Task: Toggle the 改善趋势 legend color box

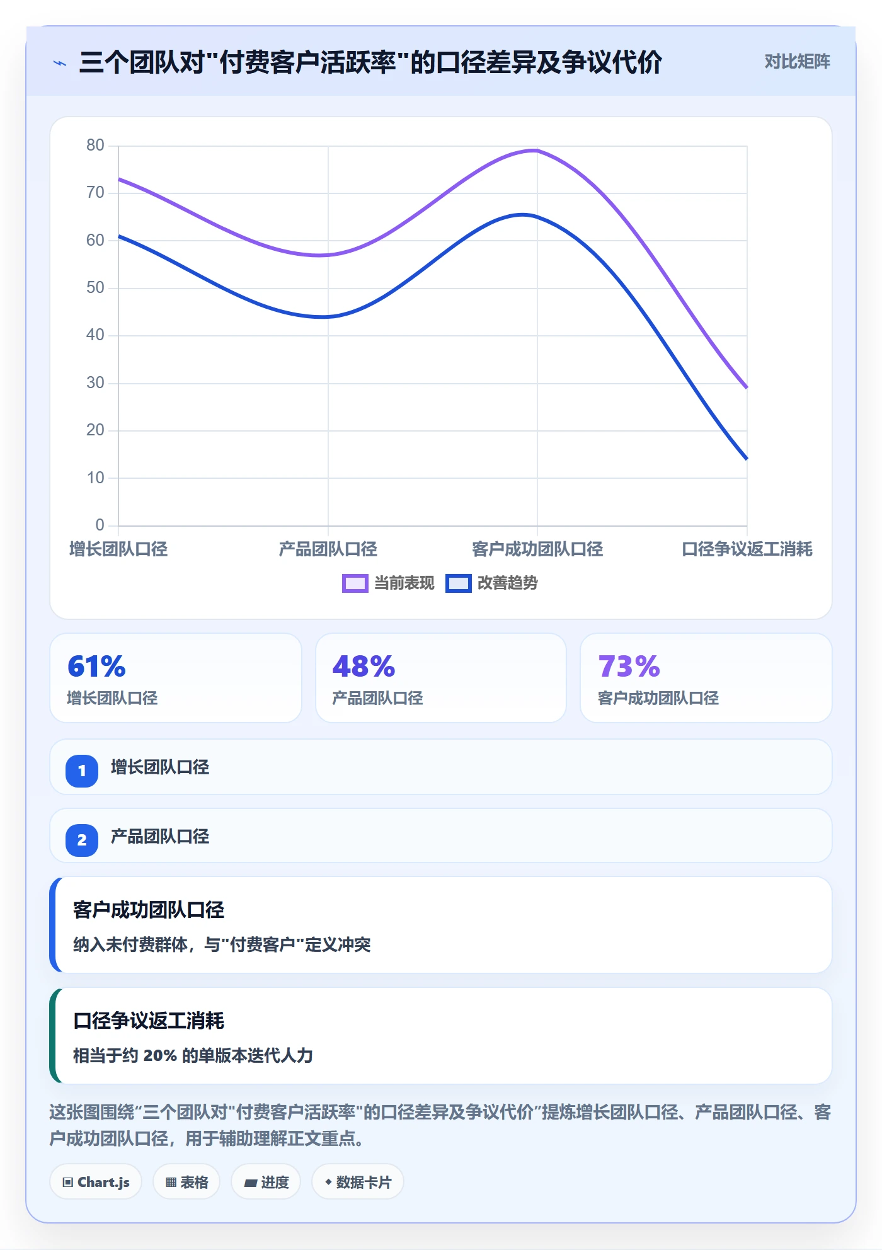Action: pos(458,583)
